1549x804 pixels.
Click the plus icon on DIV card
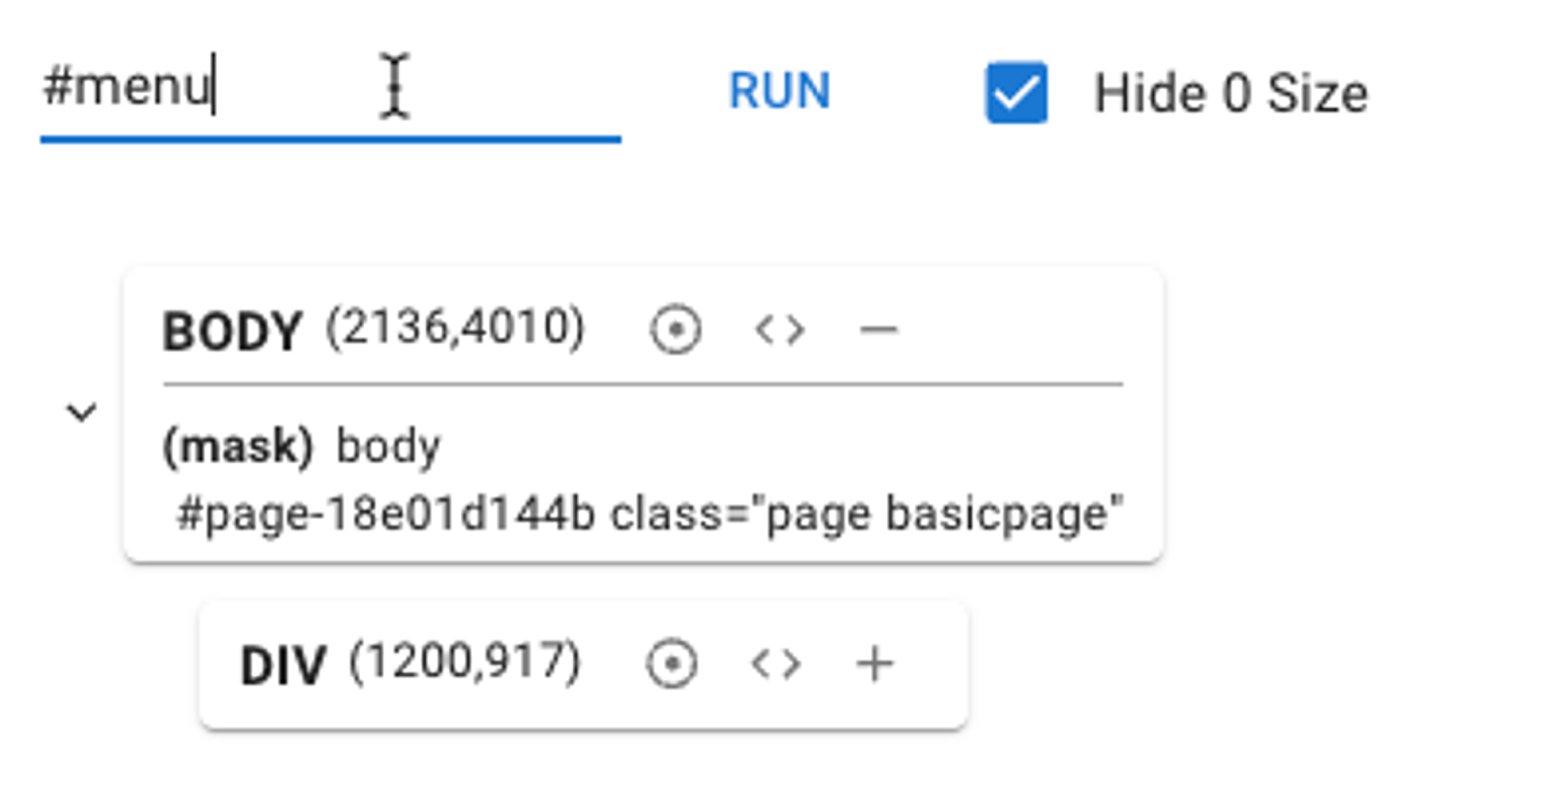tap(874, 664)
